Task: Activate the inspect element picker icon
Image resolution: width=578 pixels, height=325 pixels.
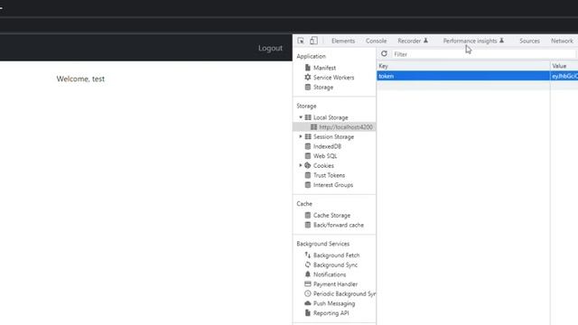Action: click(301, 41)
